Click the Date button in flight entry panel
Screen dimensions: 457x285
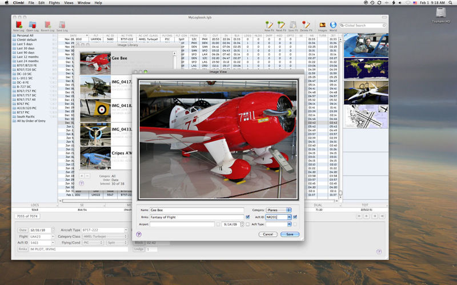tap(23, 230)
